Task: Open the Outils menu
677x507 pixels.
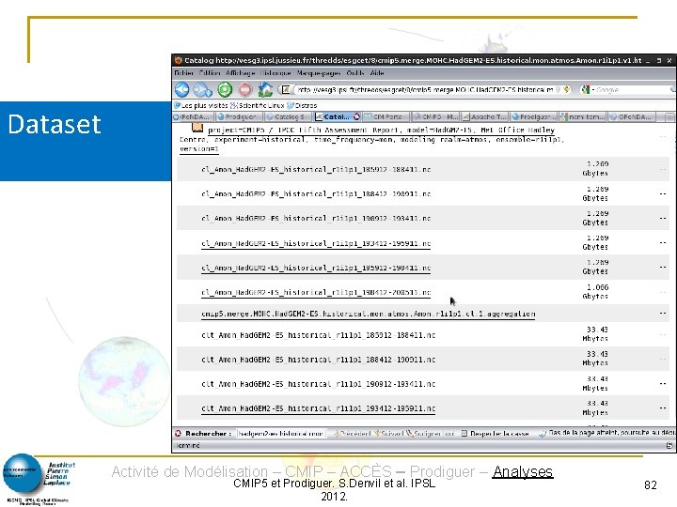Action: (x=355, y=73)
